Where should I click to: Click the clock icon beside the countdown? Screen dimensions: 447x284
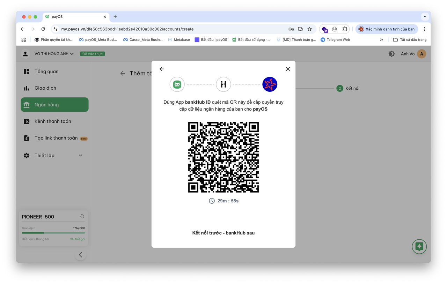(x=212, y=201)
